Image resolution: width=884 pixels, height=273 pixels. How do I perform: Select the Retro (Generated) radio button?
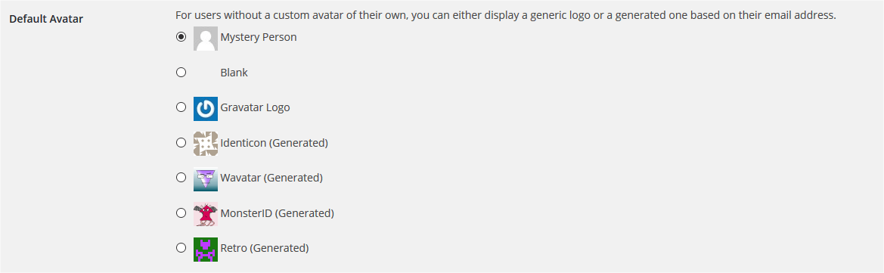click(x=181, y=247)
